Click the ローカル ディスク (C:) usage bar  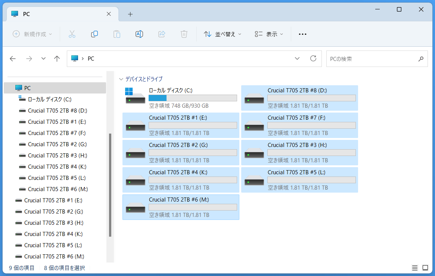click(193, 98)
